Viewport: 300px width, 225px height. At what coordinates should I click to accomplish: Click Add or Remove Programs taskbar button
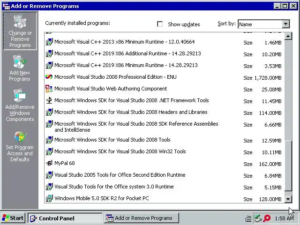click(x=142, y=218)
